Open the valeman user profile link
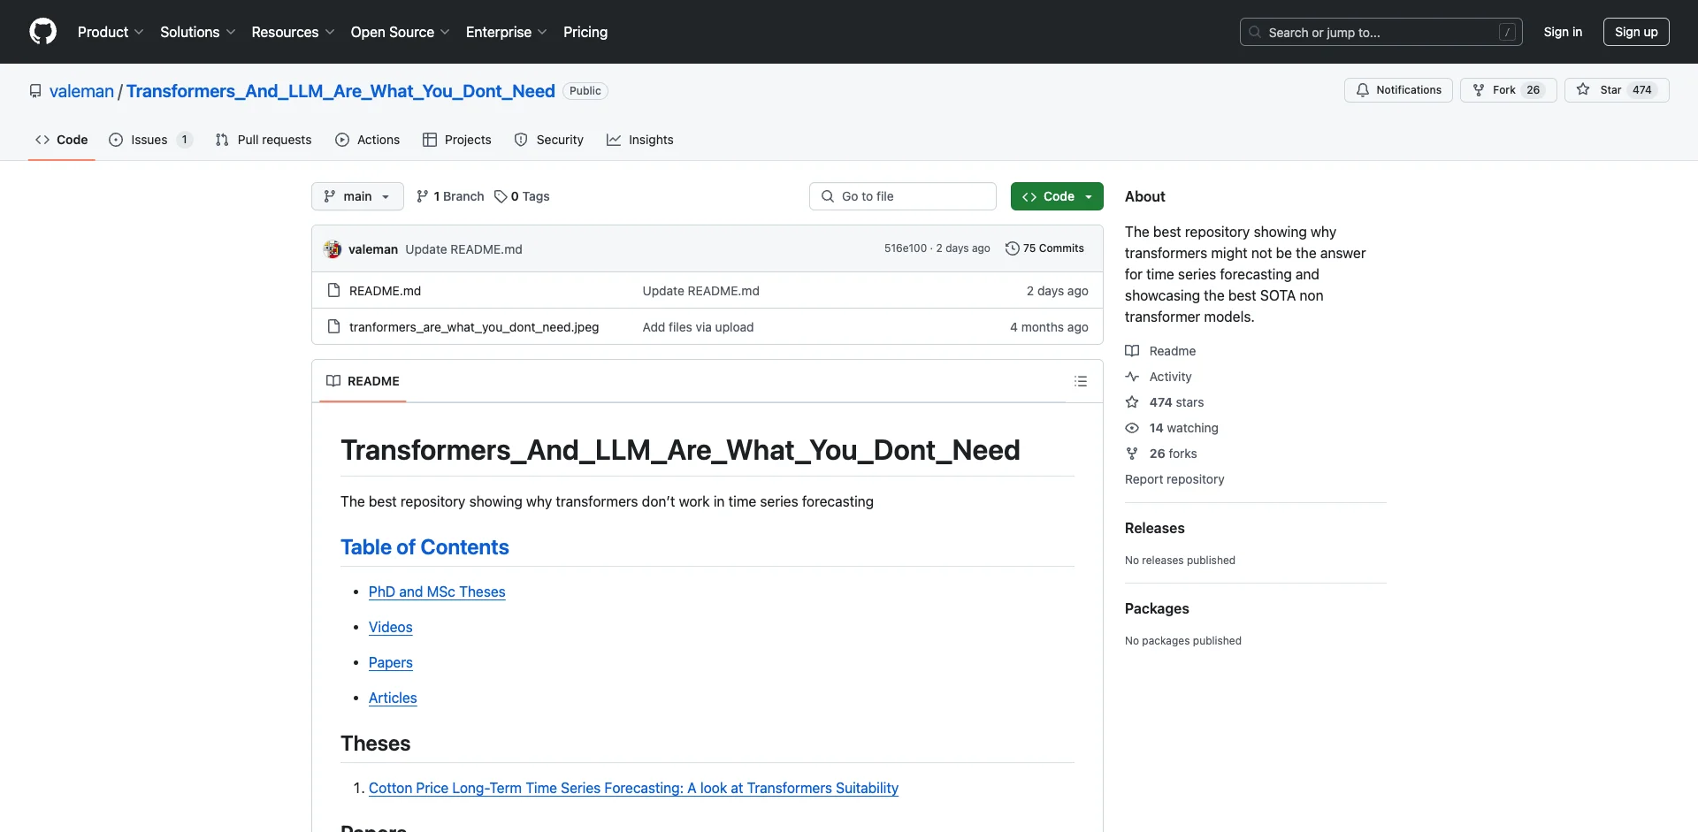 [x=81, y=91]
